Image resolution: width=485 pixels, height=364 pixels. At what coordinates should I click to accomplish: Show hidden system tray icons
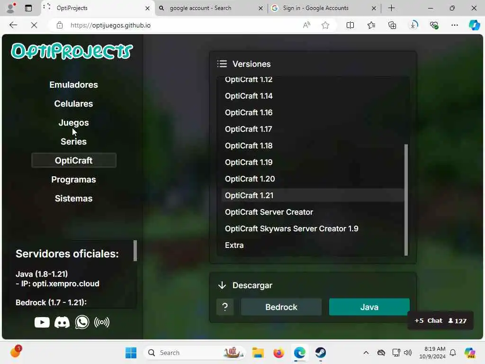pyautogui.click(x=366, y=353)
